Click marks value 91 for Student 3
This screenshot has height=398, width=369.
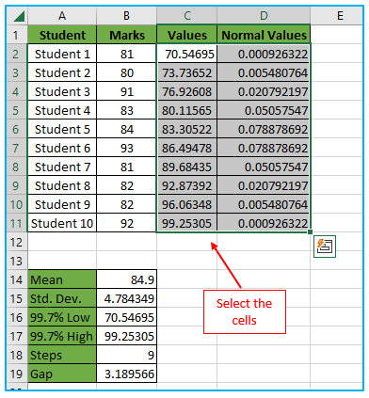pyautogui.click(x=126, y=91)
